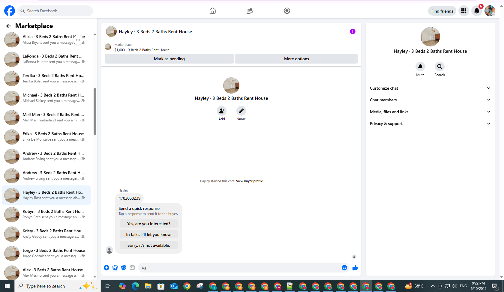Open more actions plus icon in composer
This screenshot has width=504, height=292.
106,268
